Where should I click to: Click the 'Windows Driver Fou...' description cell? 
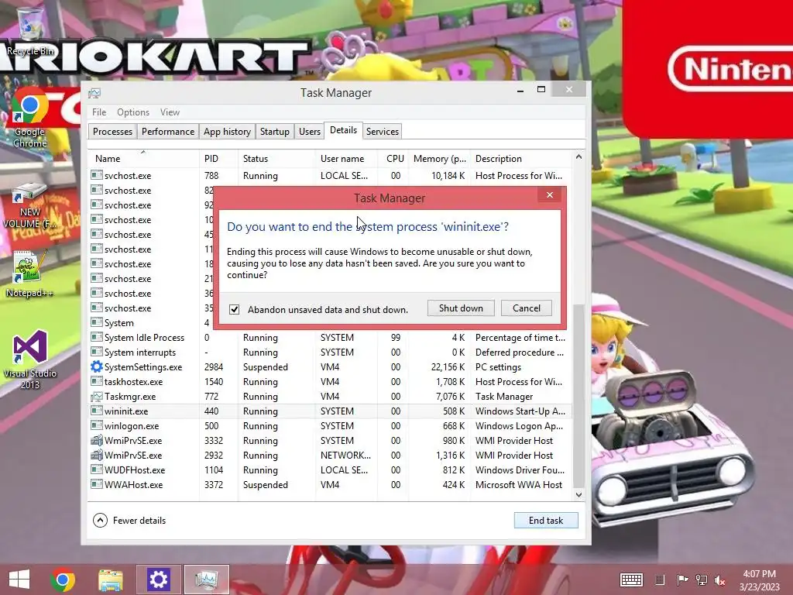point(520,469)
